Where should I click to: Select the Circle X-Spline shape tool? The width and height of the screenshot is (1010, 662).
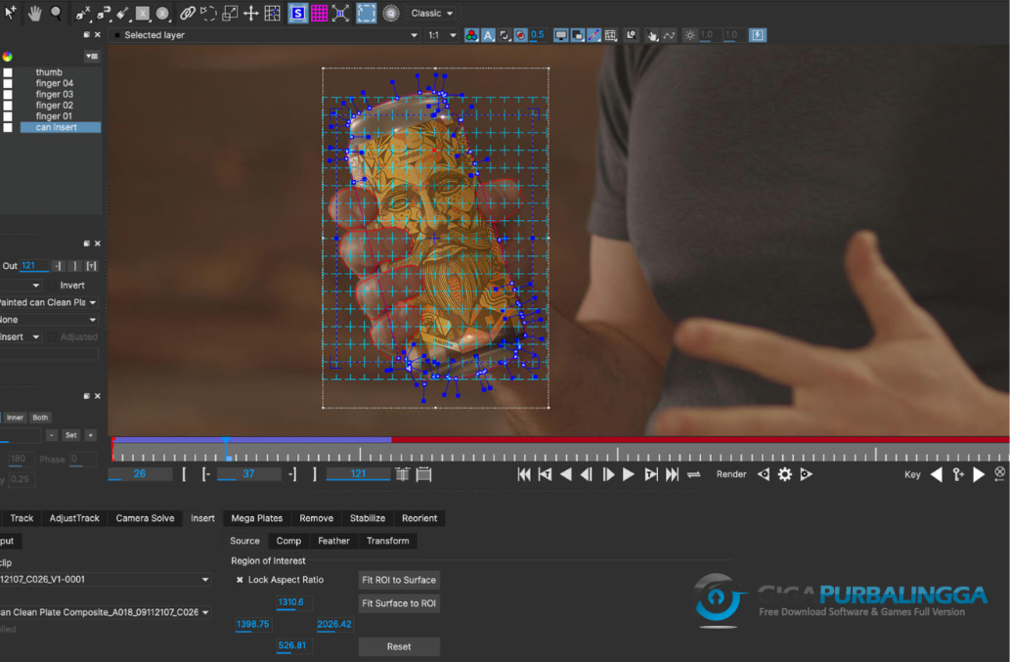[163, 13]
